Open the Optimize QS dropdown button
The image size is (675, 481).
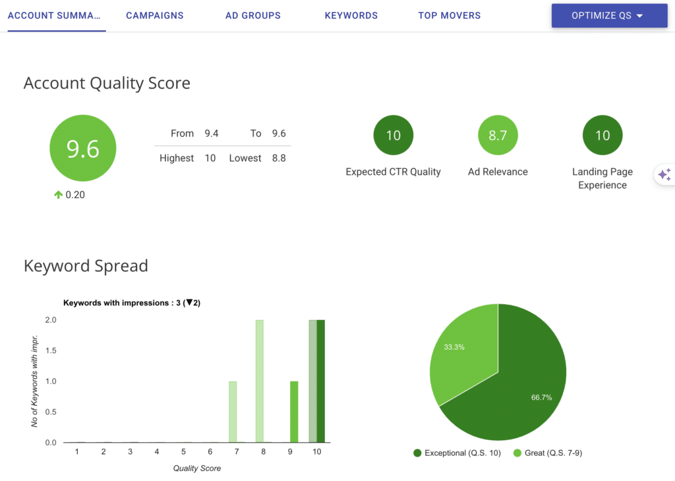pyautogui.click(x=609, y=16)
